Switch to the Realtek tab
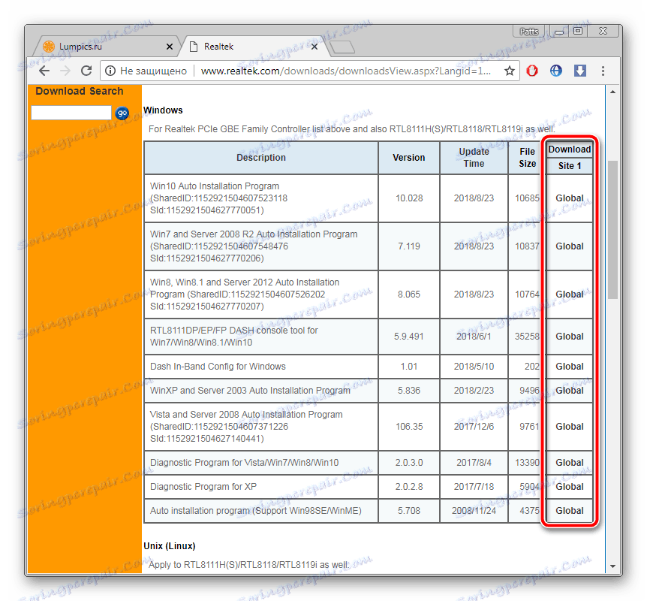Screen dimensions: 647x601 coord(254,47)
